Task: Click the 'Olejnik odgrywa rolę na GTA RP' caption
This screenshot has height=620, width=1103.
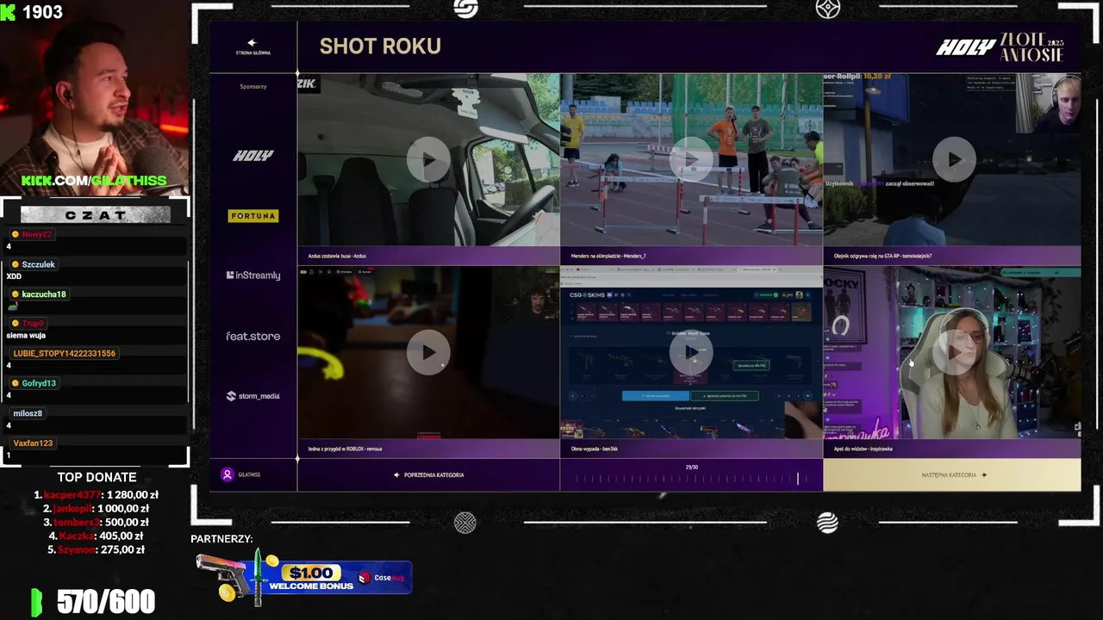Action: pyautogui.click(x=883, y=256)
